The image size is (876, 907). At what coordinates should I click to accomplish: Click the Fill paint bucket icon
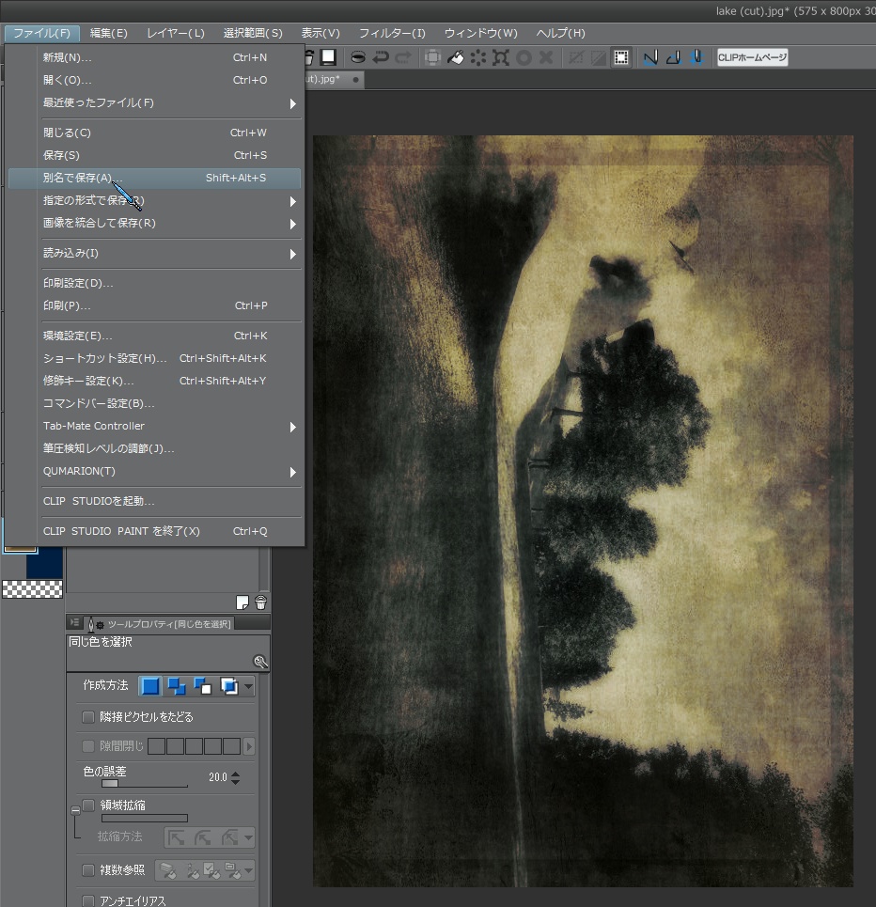[456, 57]
